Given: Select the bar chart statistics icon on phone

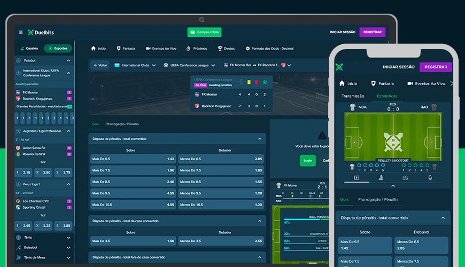Looking at the screenshot, I should pyautogui.click(x=381, y=177).
